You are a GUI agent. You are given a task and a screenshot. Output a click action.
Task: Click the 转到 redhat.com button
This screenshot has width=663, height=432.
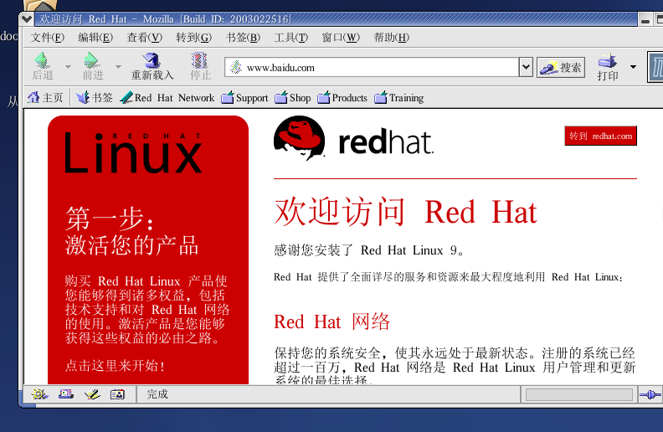click(x=600, y=136)
